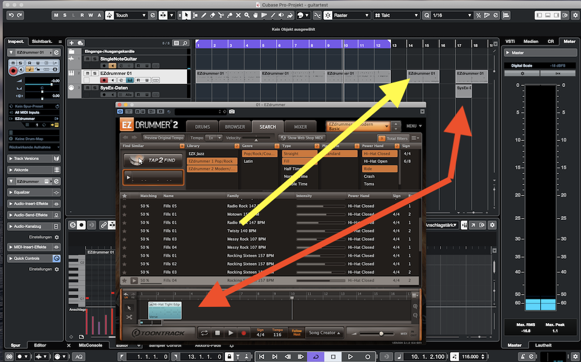Image resolution: width=581 pixels, height=362 pixels.
Task: Select the Play speaker tool
Action: pyautogui.click(x=281, y=15)
